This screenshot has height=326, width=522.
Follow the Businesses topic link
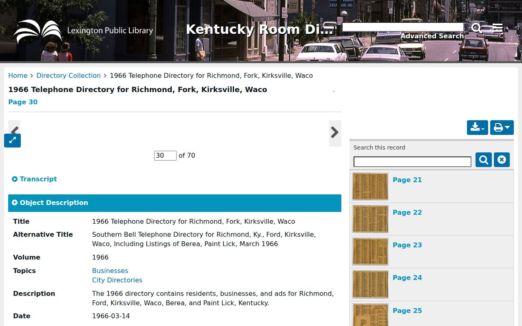click(110, 271)
